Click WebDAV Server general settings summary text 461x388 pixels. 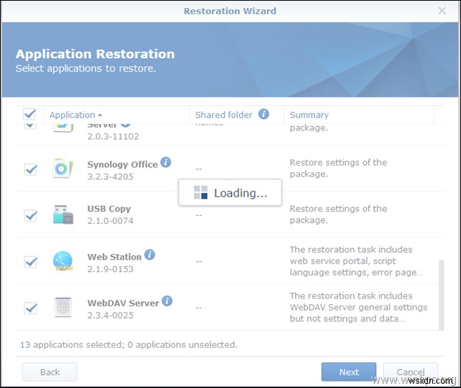coord(358,307)
